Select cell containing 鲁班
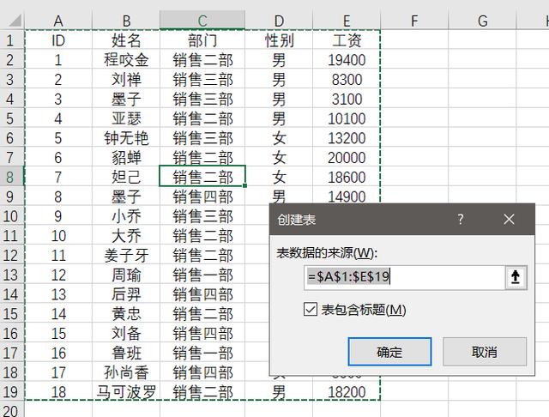This screenshot has width=549, height=417. 126,353
